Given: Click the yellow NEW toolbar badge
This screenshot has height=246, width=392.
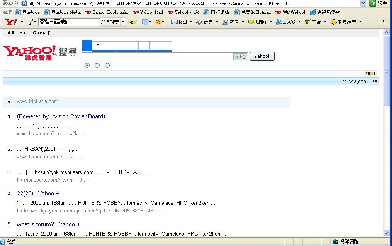Looking at the screenshot, I should [x=132, y=22].
